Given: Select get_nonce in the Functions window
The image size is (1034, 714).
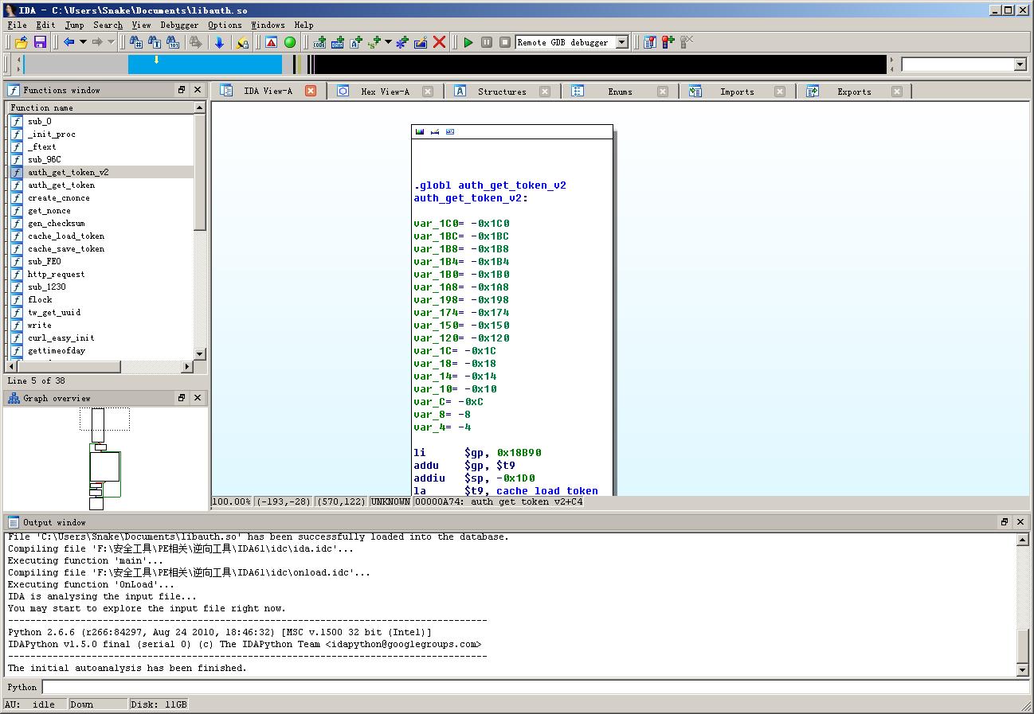Looking at the screenshot, I should pos(49,211).
